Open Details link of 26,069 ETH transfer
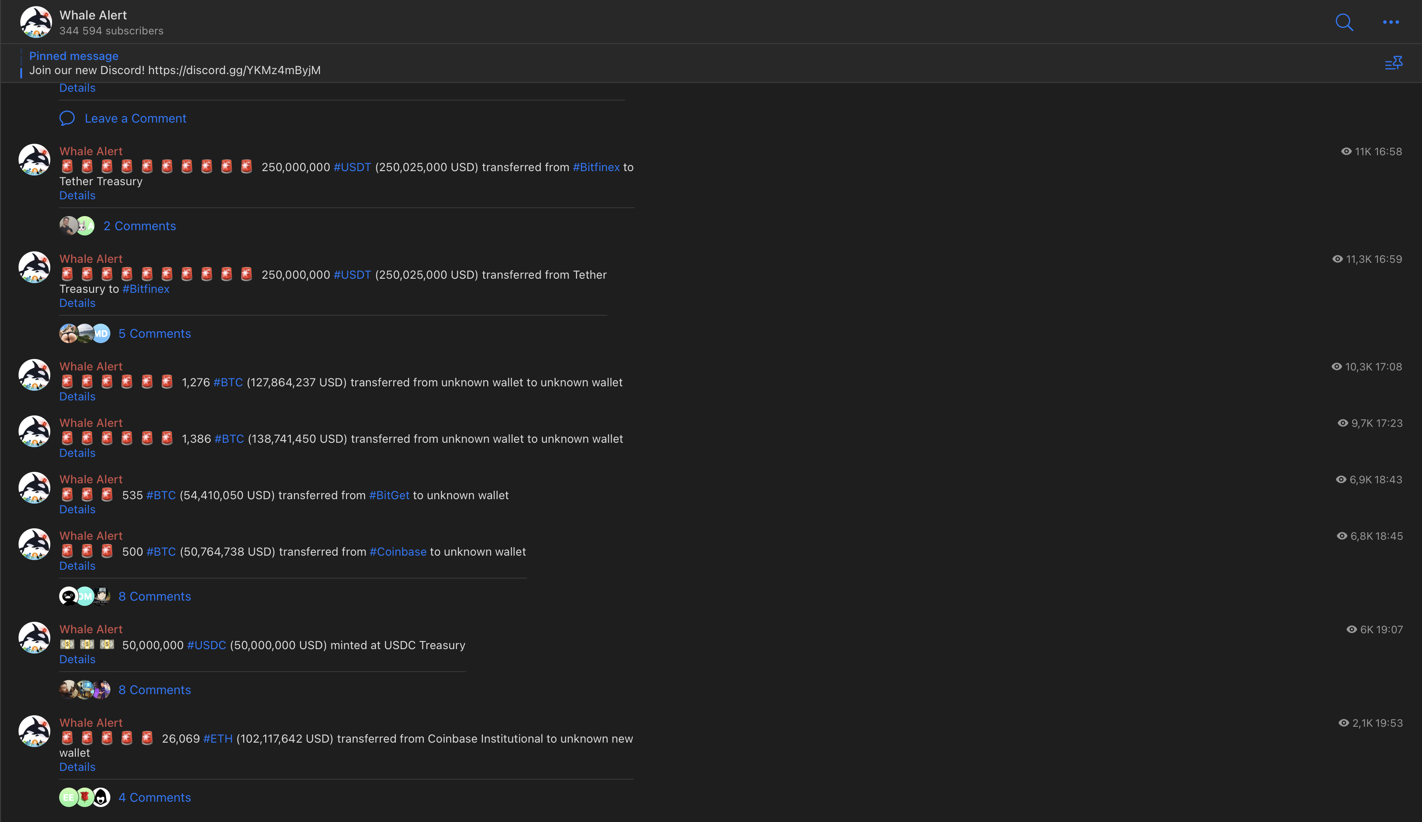 click(77, 767)
